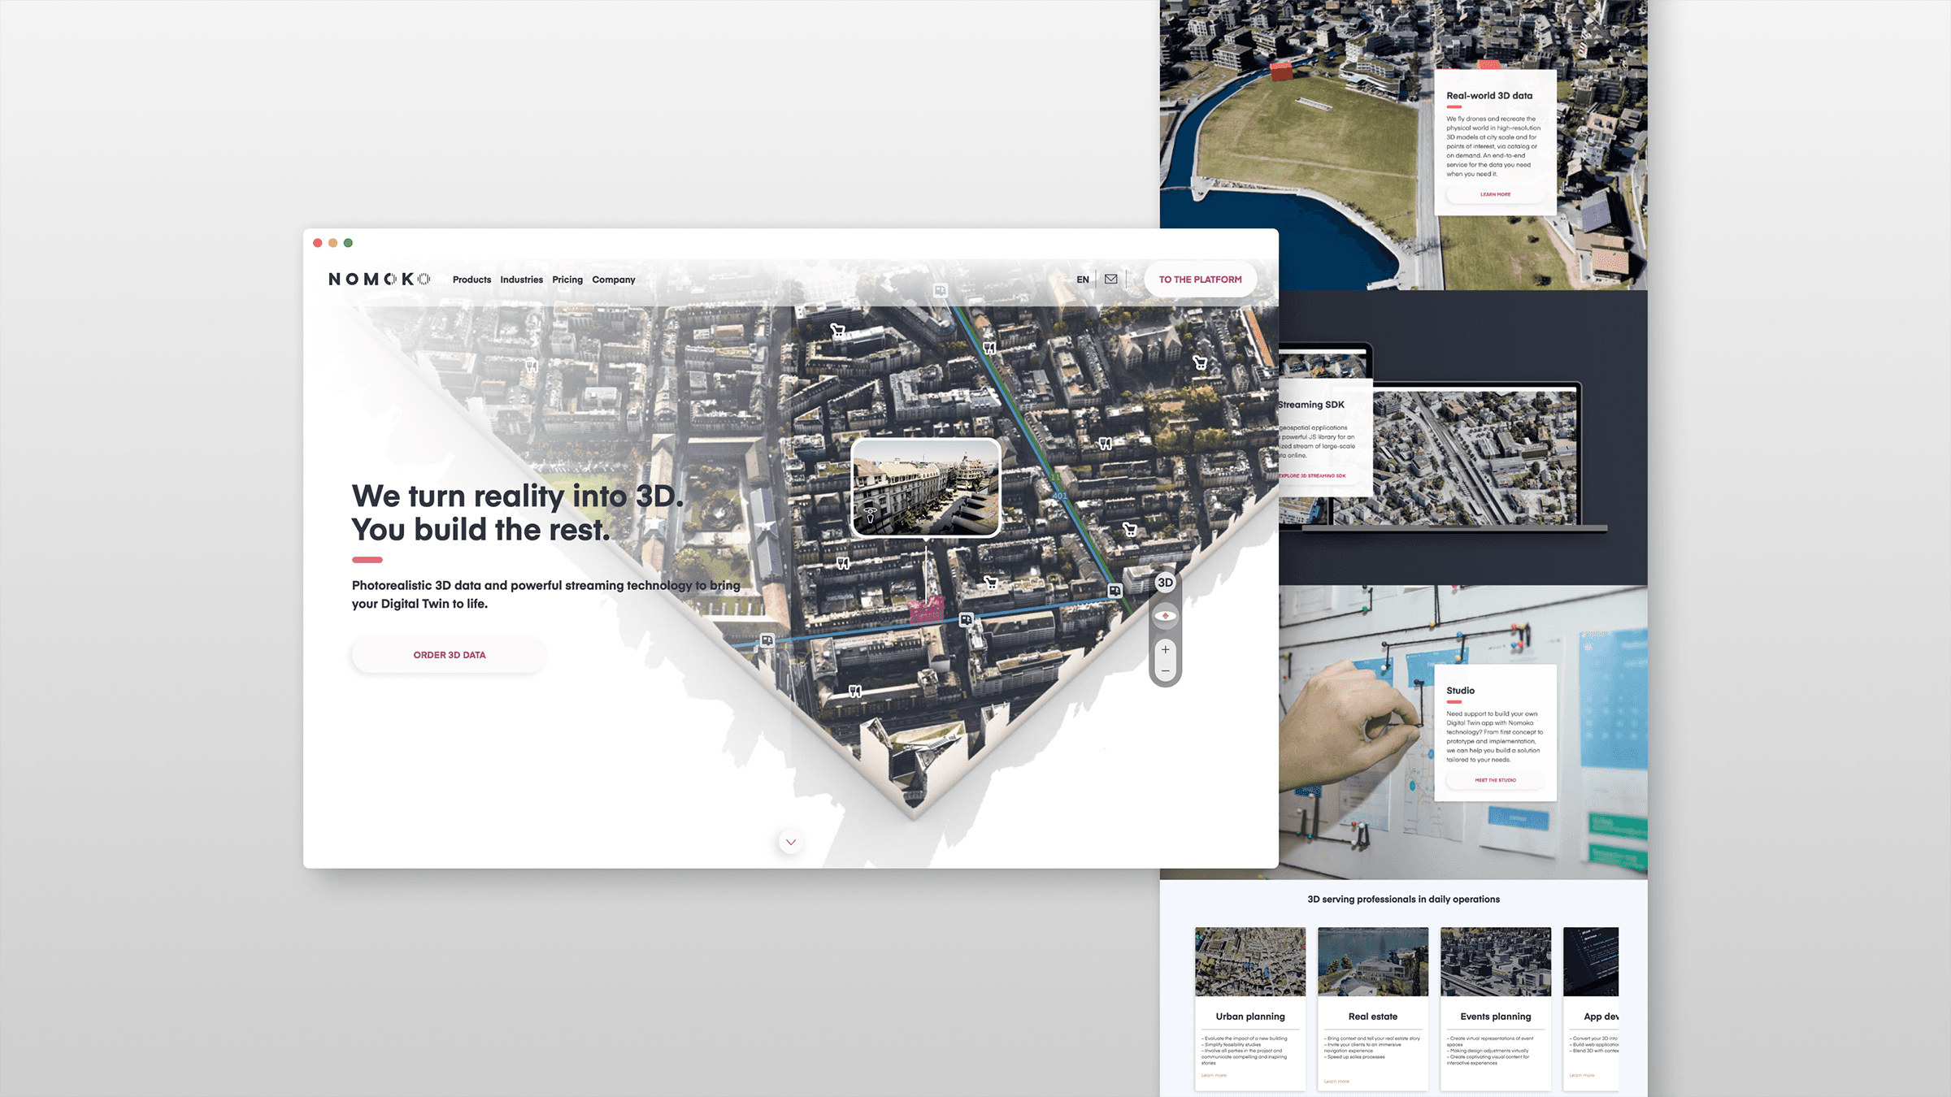Screen dimensions: 1951x1097
Task: Click the ORDER 3D DATA button
Action: (449, 655)
